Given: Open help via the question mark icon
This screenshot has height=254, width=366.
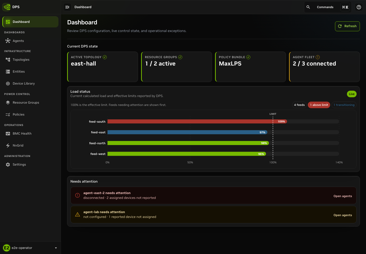Looking at the screenshot, I should pos(359,7).
